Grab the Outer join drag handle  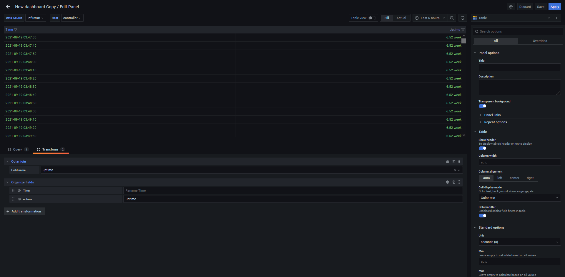459,161
